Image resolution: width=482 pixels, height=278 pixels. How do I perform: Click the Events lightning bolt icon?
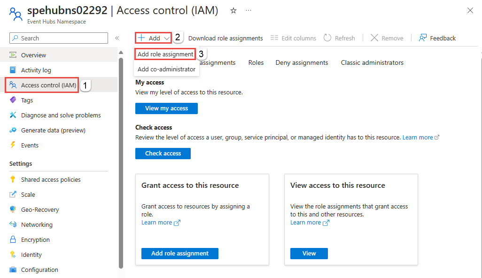point(13,145)
